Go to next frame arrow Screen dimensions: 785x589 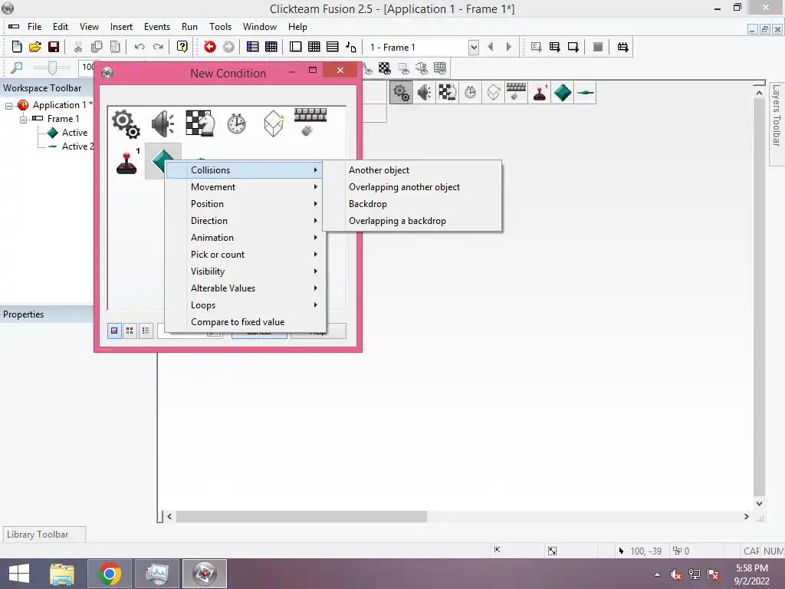pyautogui.click(x=509, y=47)
